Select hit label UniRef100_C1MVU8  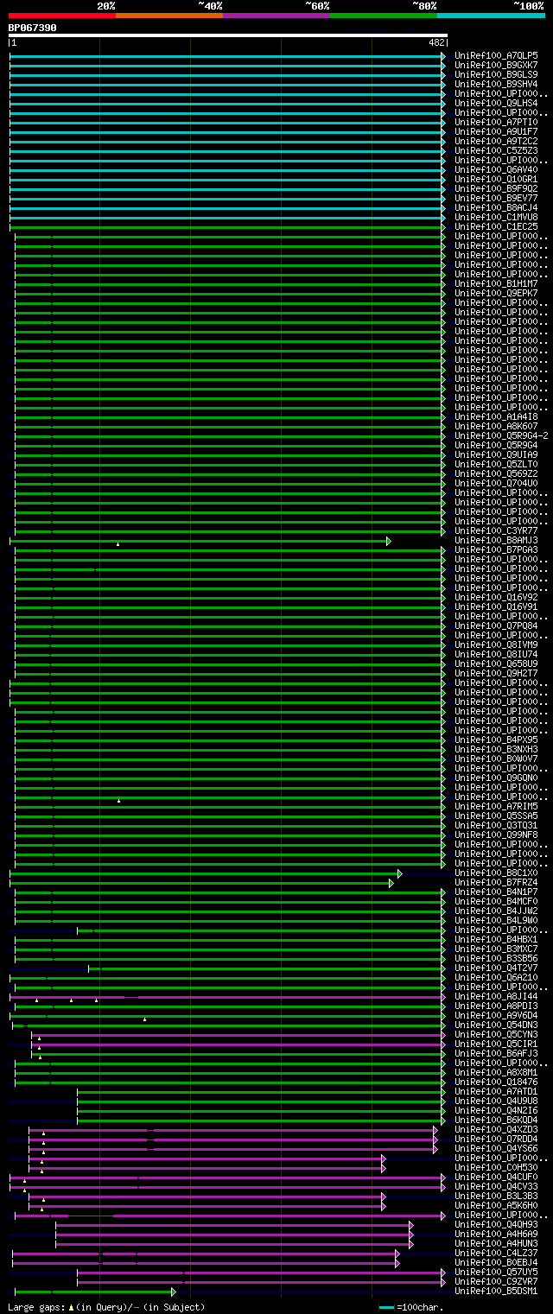(x=496, y=217)
